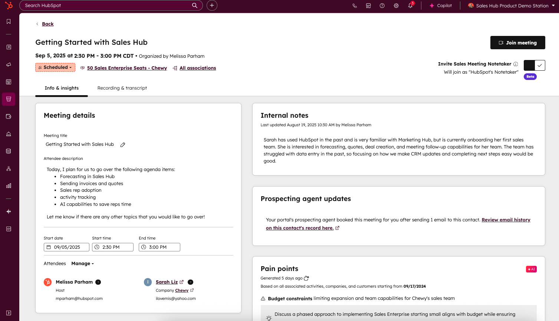This screenshot has height=321, width=559.
Task: Open the Review email history link
Action: 398,224
